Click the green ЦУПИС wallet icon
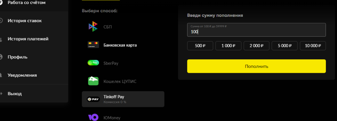The image size is (337, 121). coord(93,81)
